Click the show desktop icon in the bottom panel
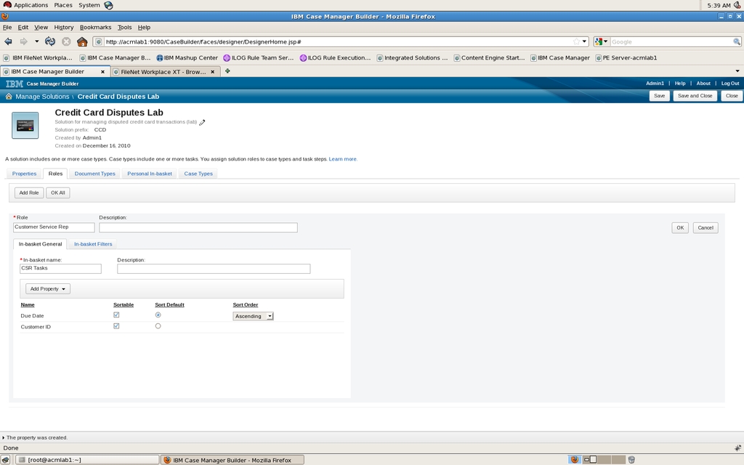Viewport: 744px width, 465px height. [5, 460]
